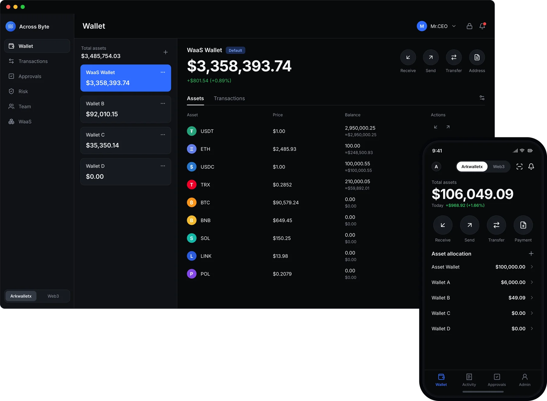Image resolution: width=547 pixels, height=401 pixels.
Task: Switch to Arkwalletx mode in desktop sidebar
Action: click(x=21, y=296)
